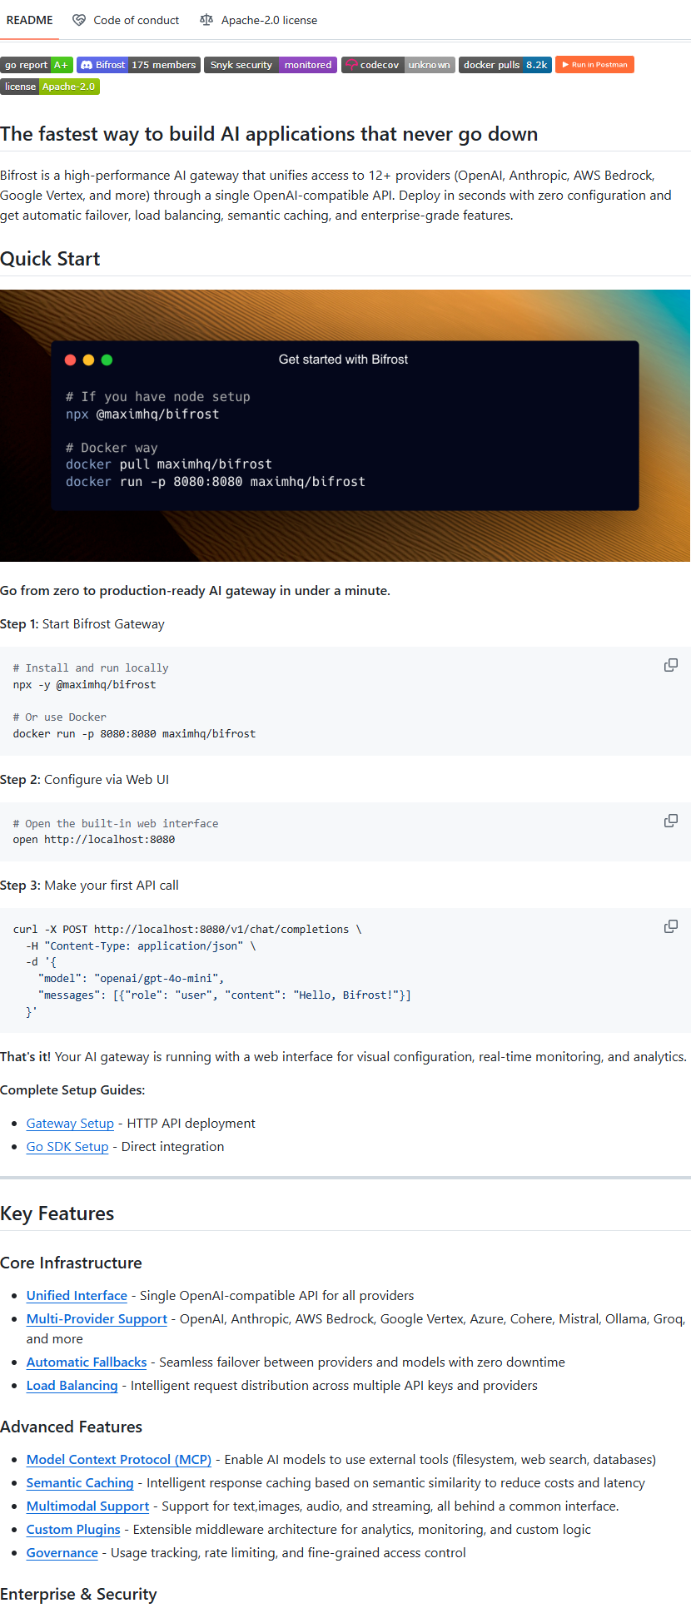Open the Snyk security monitored badge

(271, 65)
